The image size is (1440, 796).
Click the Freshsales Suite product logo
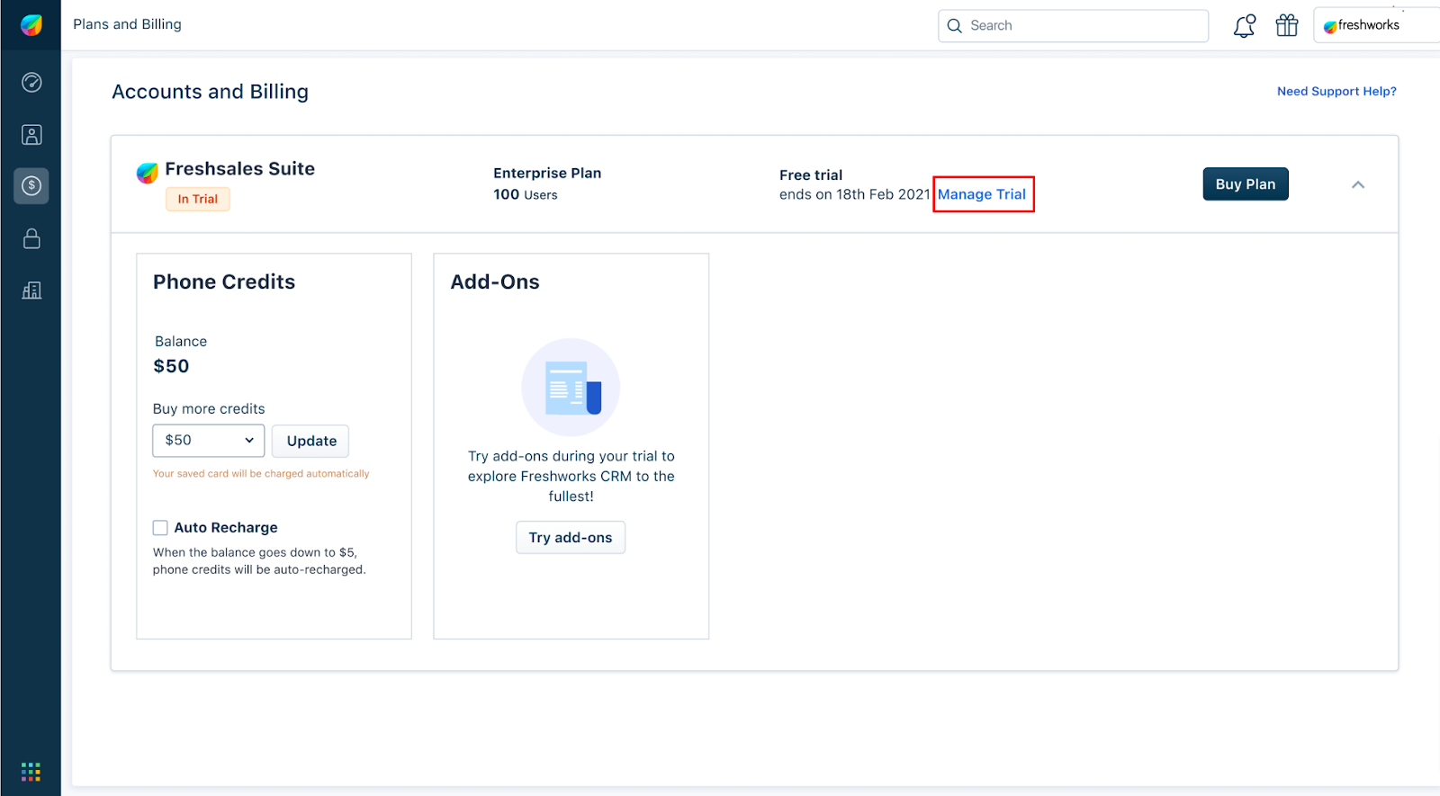pos(147,172)
